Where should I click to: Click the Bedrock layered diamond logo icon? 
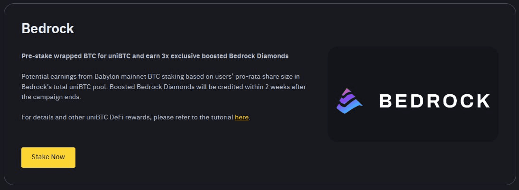(349, 101)
